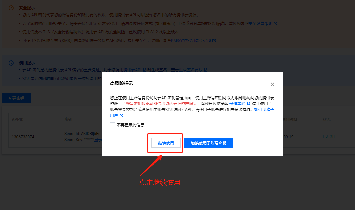Open the 最佳实践 link in dialog
Screen dimensions: 355x210
[x=237, y=104]
